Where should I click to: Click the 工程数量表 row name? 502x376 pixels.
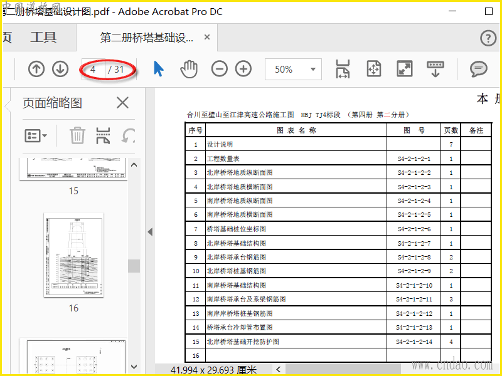tap(223, 159)
